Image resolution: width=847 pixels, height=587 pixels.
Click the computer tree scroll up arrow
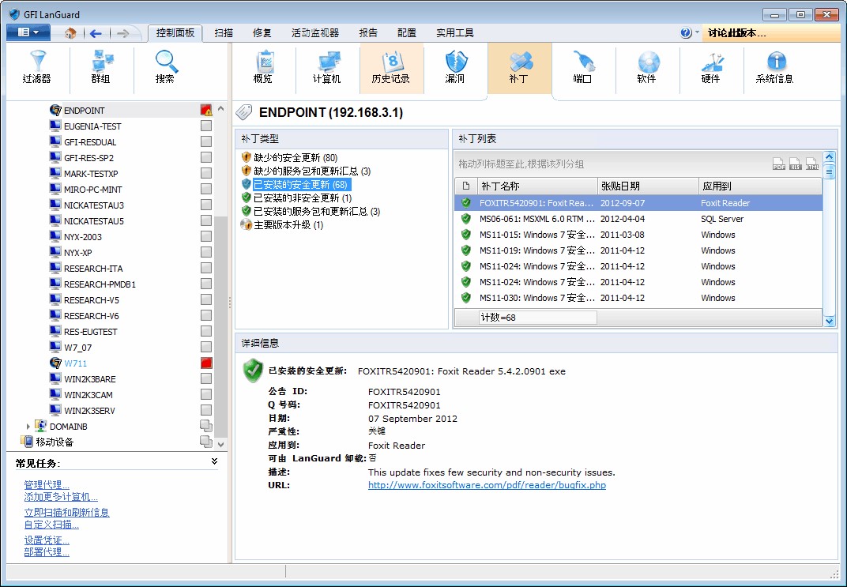pos(221,108)
